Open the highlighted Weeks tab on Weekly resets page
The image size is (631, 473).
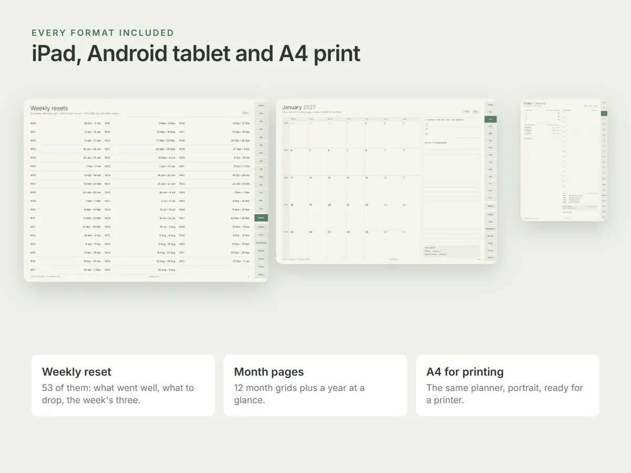pyautogui.click(x=261, y=218)
